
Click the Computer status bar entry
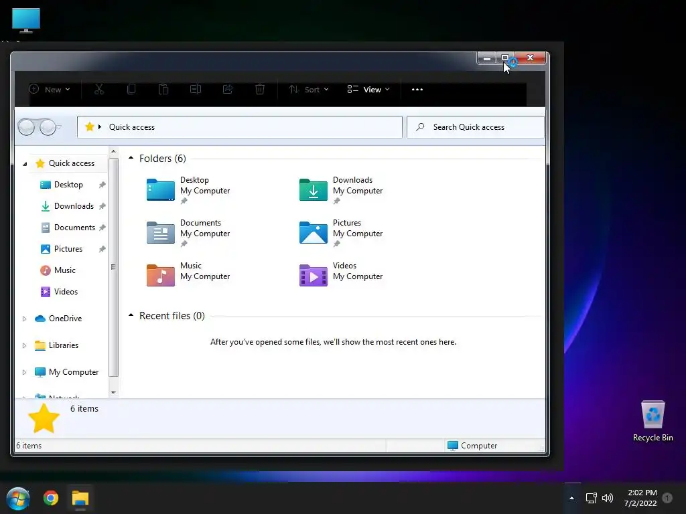(472, 445)
